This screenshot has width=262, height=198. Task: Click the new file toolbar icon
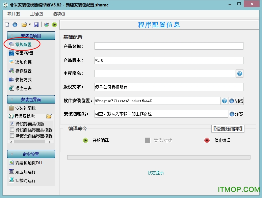[7, 25]
